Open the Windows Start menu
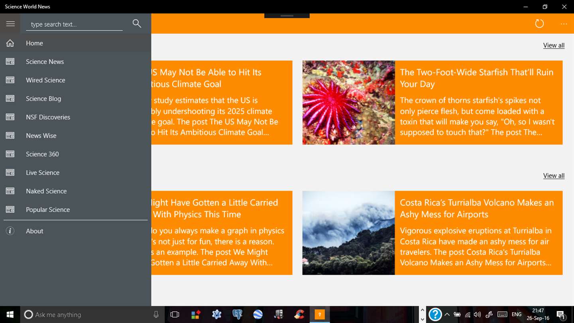This screenshot has width=574, height=323. click(10, 315)
